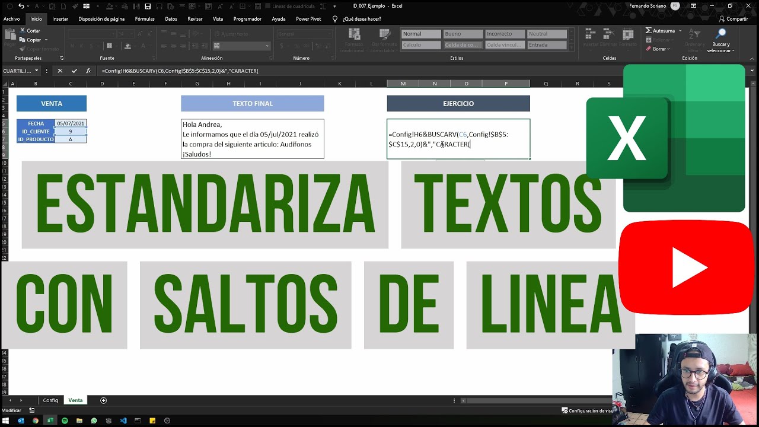The width and height of the screenshot is (759, 427).
Task: Open the Ayuda tab
Action: [x=278, y=19]
